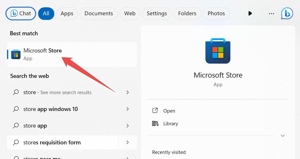Click the Library books icon

[155, 124]
